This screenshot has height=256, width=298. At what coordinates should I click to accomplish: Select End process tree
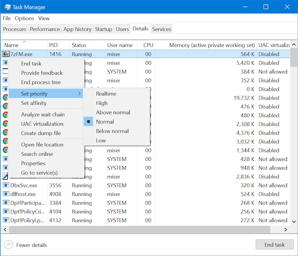click(x=41, y=82)
